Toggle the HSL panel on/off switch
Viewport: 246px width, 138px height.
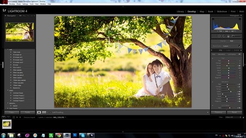click(x=212, y=50)
